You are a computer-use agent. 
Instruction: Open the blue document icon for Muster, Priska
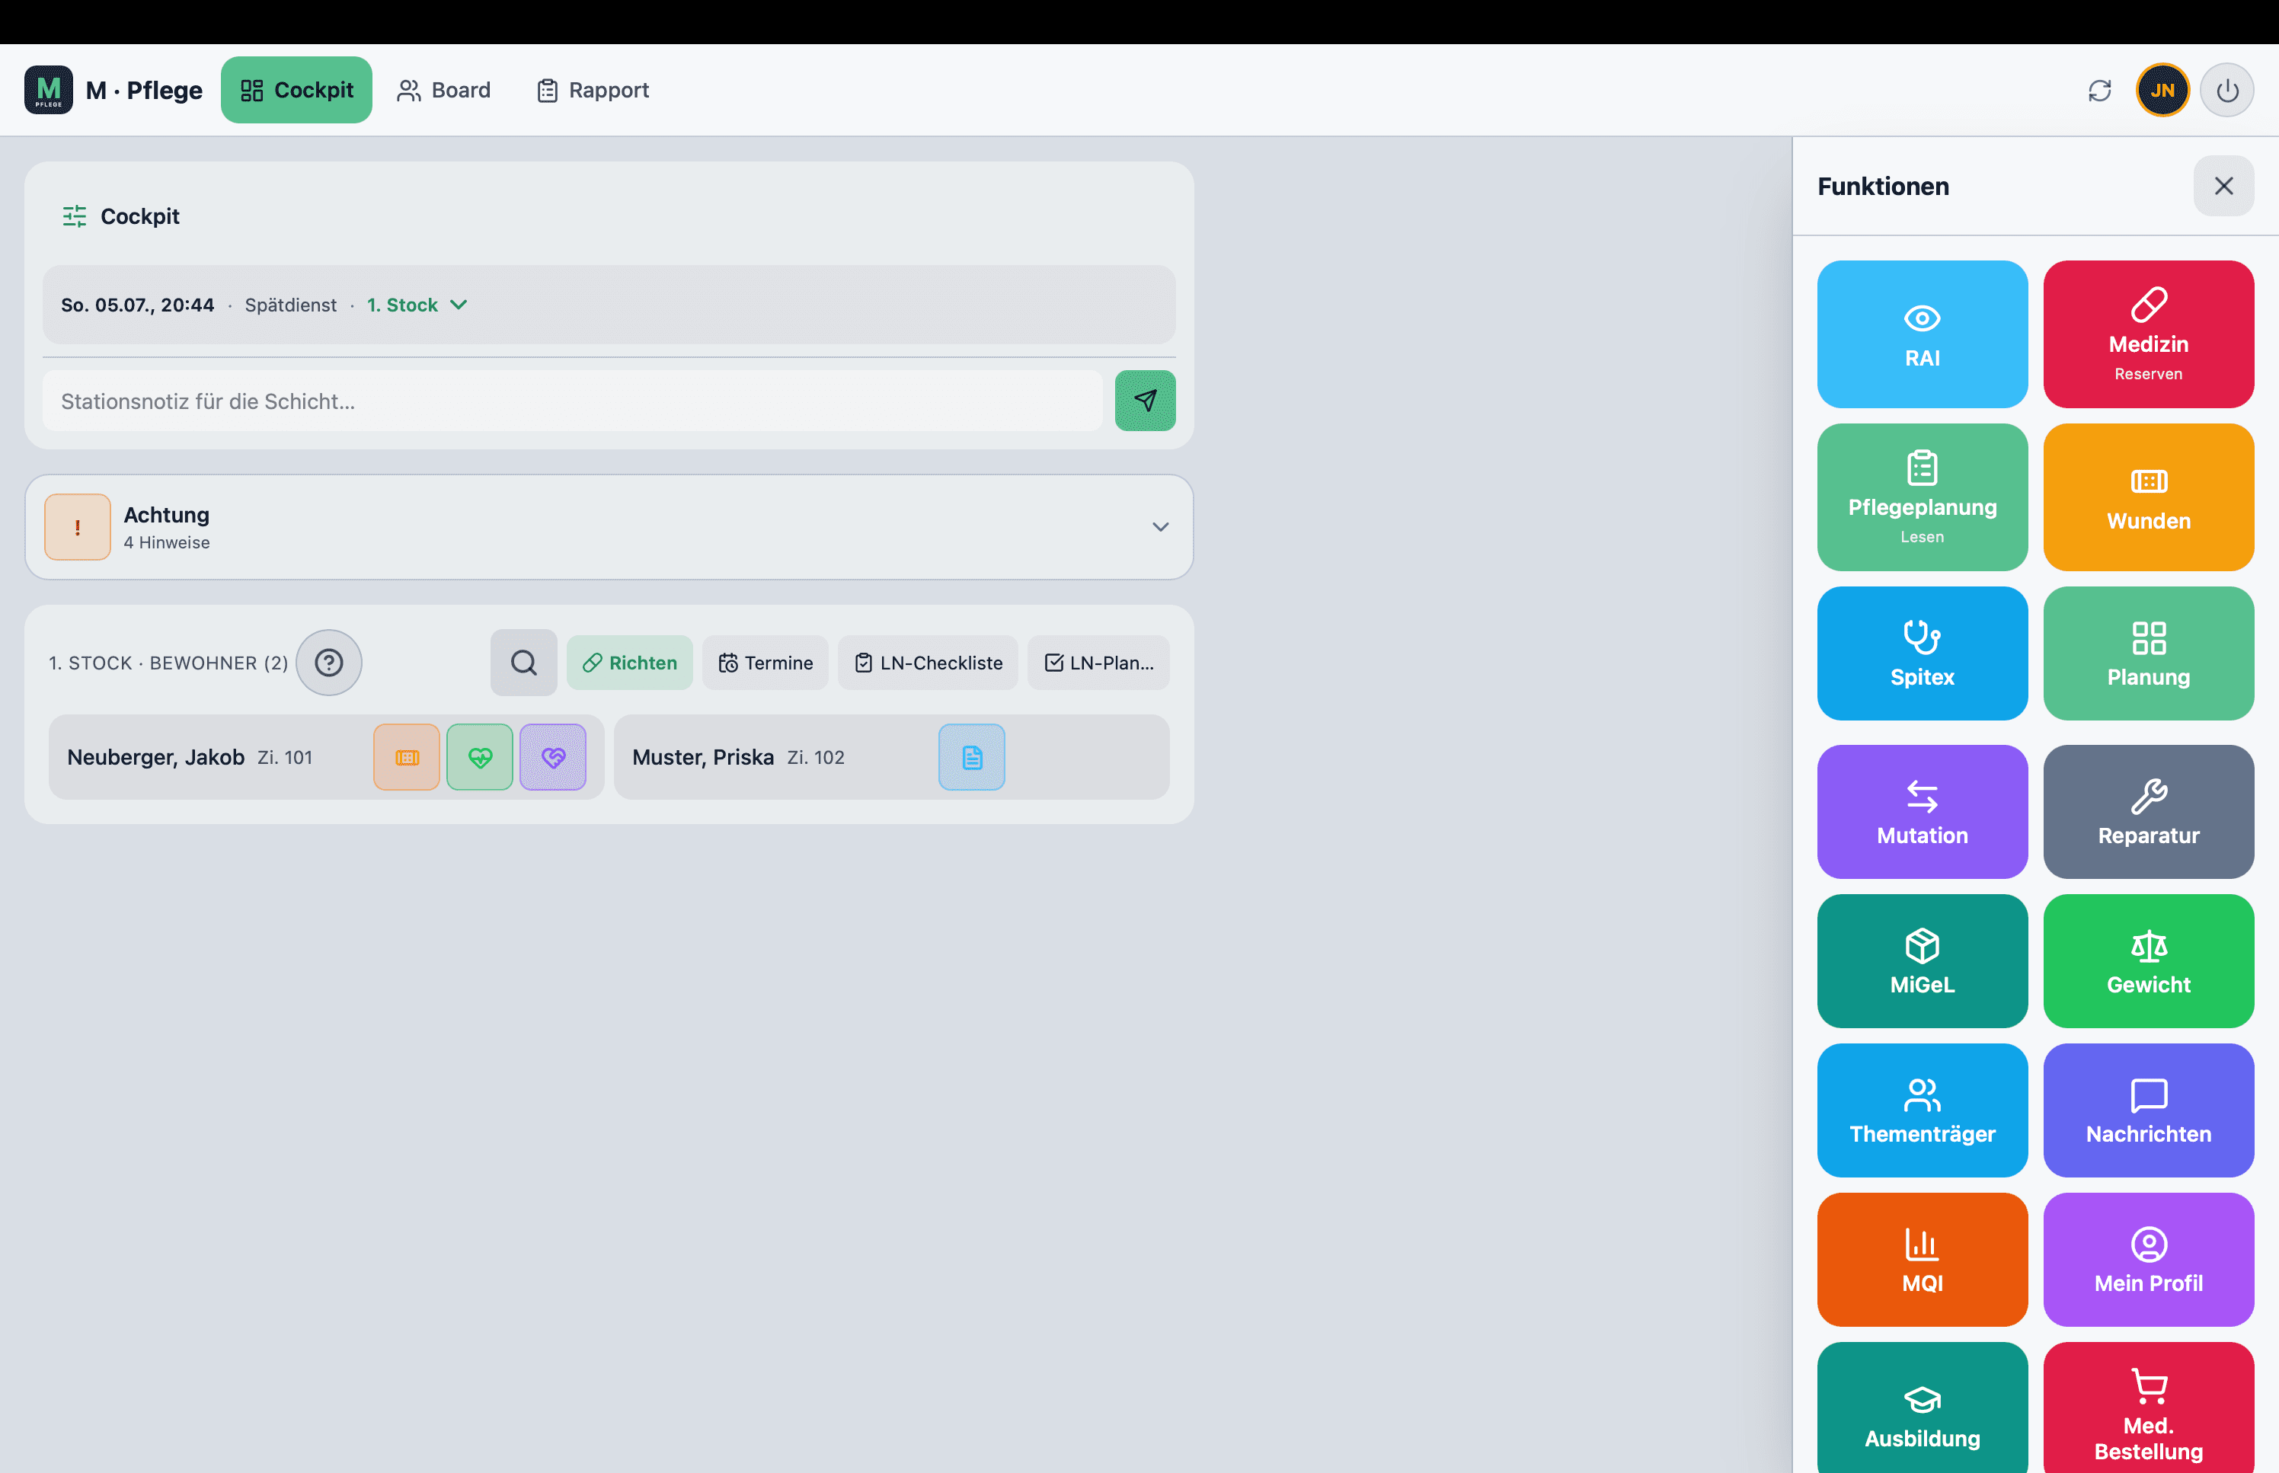[972, 756]
